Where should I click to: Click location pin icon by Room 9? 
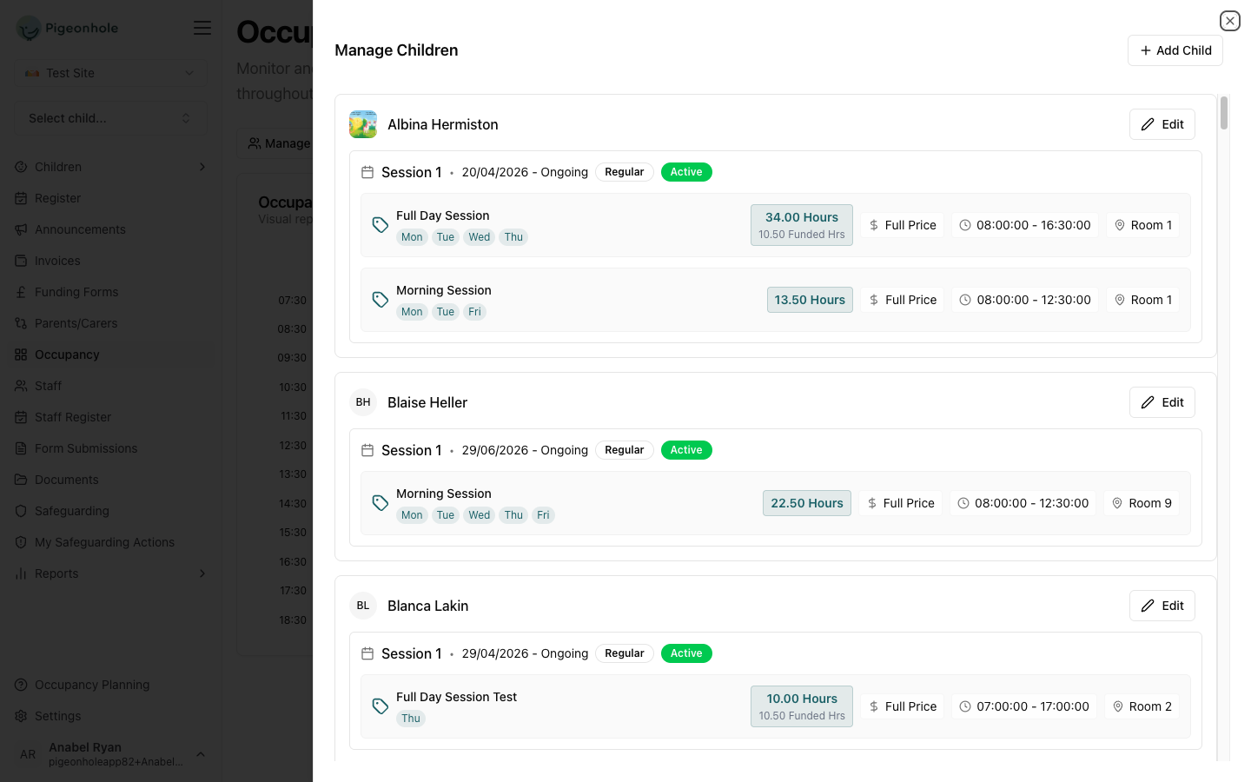click(x=1118, y=503)
